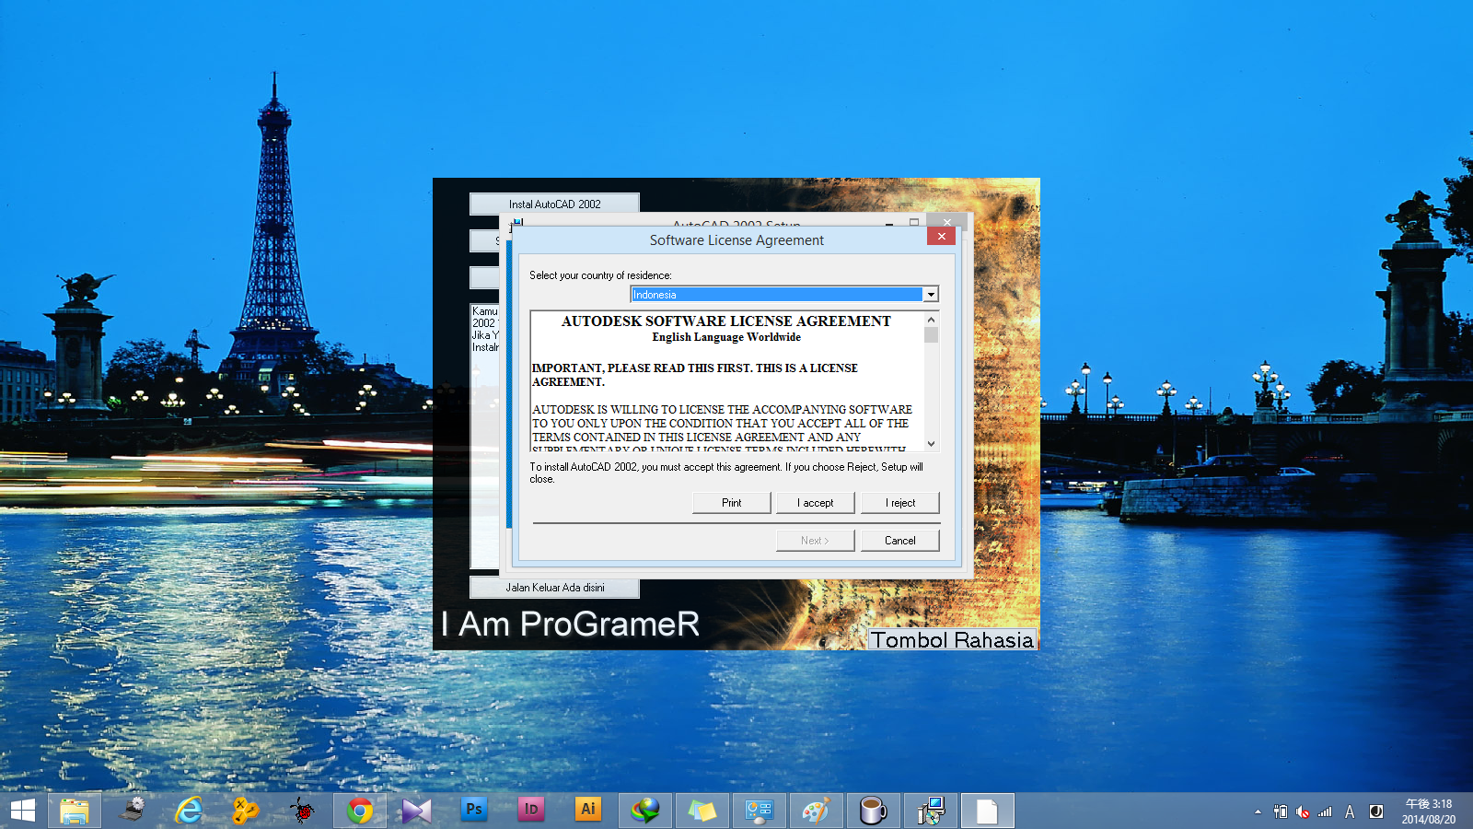Click the selected Indonesia country field

tap(777, 295)
